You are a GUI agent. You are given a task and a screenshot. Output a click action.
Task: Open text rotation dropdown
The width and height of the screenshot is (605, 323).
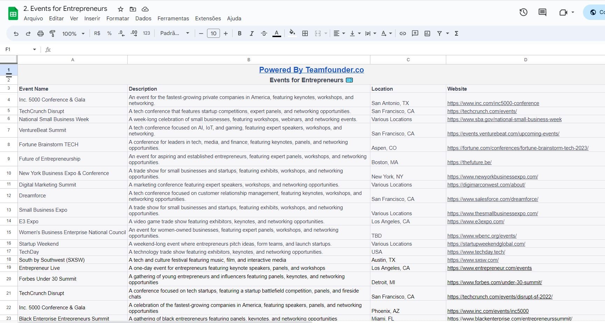point(386,34)
